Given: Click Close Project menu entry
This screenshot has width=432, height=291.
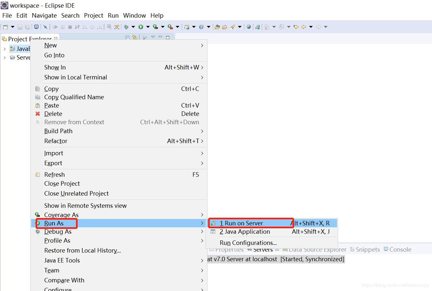Looking at the screenshot, I should [119, 183].
